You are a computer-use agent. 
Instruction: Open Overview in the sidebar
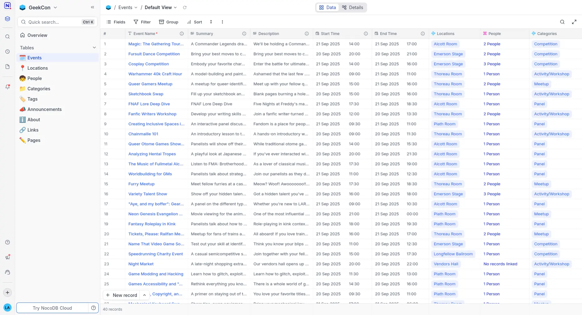57,35
